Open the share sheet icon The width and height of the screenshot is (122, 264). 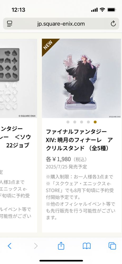coord(61,246)
